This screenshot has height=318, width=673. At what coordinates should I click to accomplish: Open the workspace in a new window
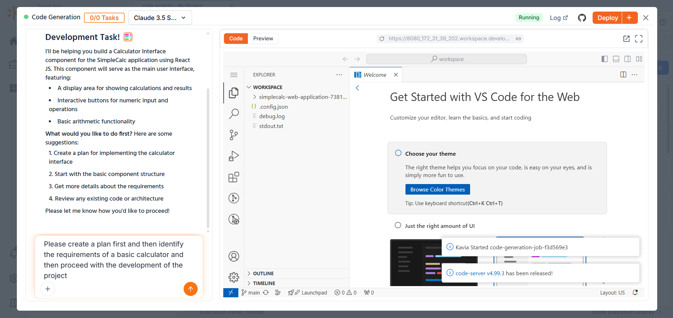click(x=626, y=39)
